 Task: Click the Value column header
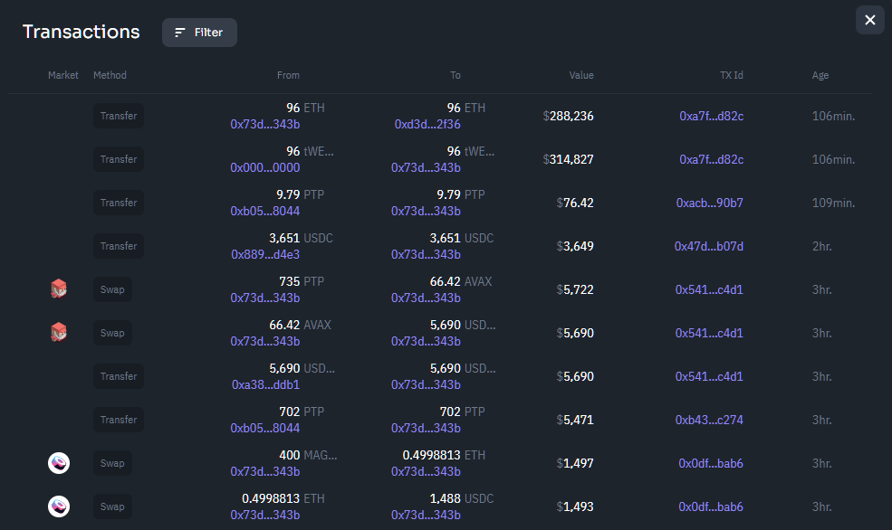[580, 75]
